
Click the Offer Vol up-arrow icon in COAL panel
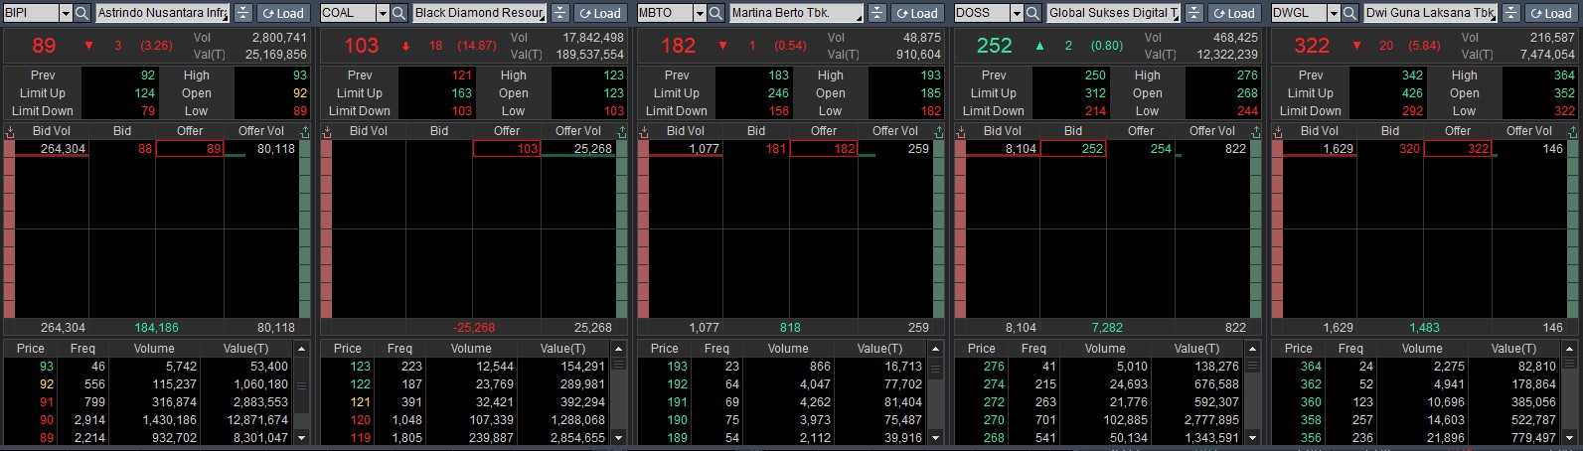(621, 131)
